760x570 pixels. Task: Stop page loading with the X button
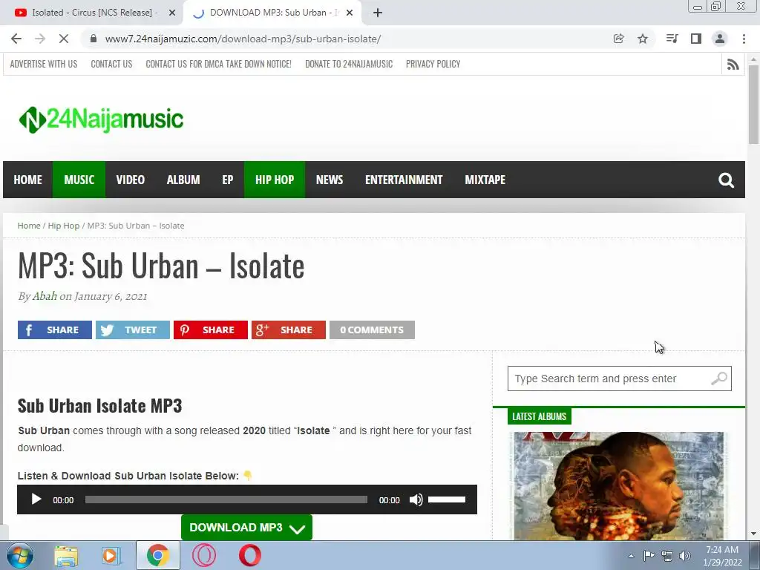pyautogui.click(x=64, y=39)
